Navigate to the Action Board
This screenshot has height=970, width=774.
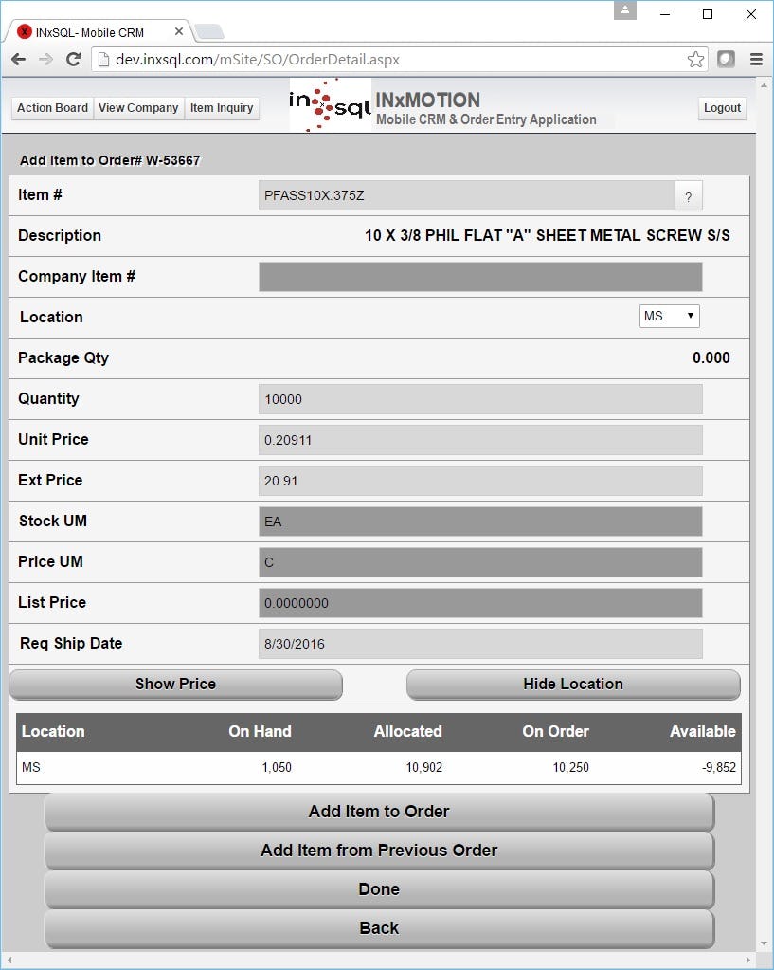pos(51,108)
